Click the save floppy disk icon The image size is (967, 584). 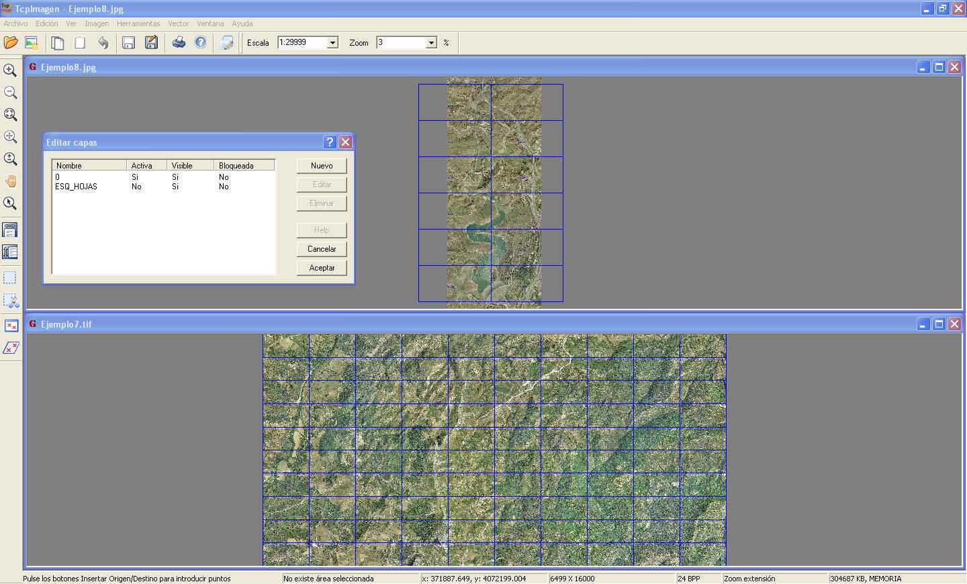(128, 42)
